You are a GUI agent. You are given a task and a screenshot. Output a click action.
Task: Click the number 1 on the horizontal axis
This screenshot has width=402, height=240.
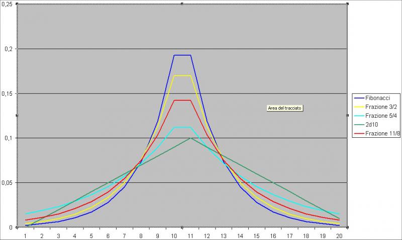point(25,234)
